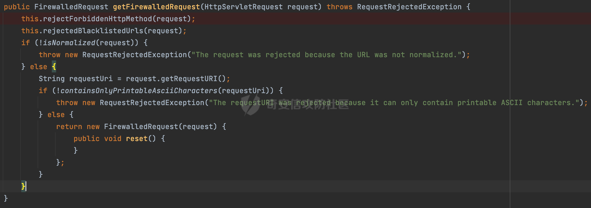Click the public keyword starting the method signature

17,7
